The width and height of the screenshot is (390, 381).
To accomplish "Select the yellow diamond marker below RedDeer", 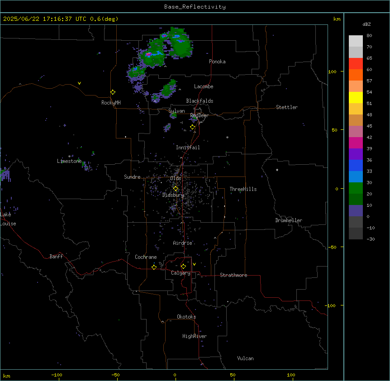I will 192,127.
